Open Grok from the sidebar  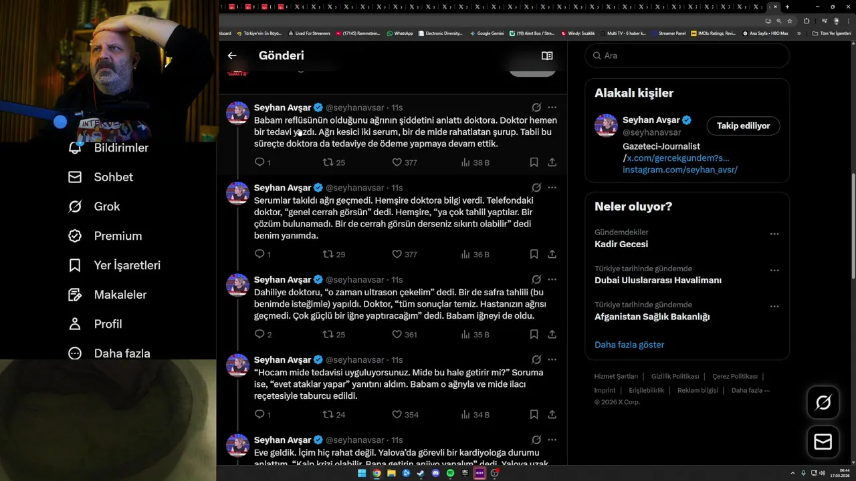click(94, 206)
